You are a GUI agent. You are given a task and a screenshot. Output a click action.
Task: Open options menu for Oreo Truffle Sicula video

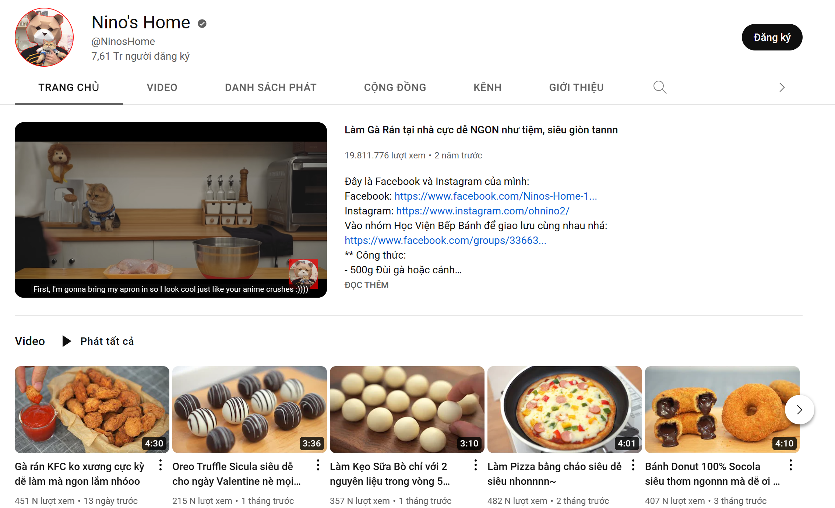[x=318, y=465]
